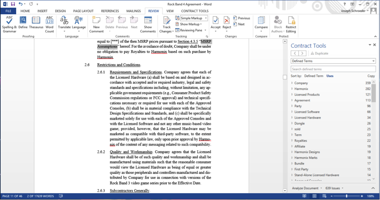Screen dimensions: 380x200
Task: Click the proofing status icon in status bar
Action: click(61, 196)
